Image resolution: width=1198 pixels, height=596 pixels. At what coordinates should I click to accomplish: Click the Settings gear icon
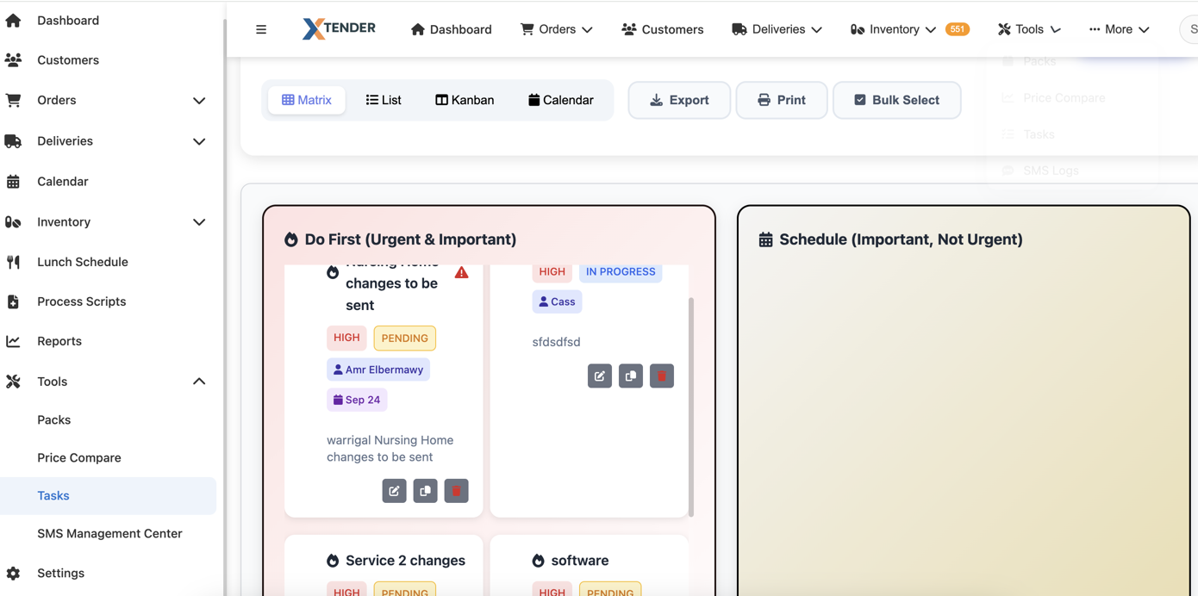[14, 573]
